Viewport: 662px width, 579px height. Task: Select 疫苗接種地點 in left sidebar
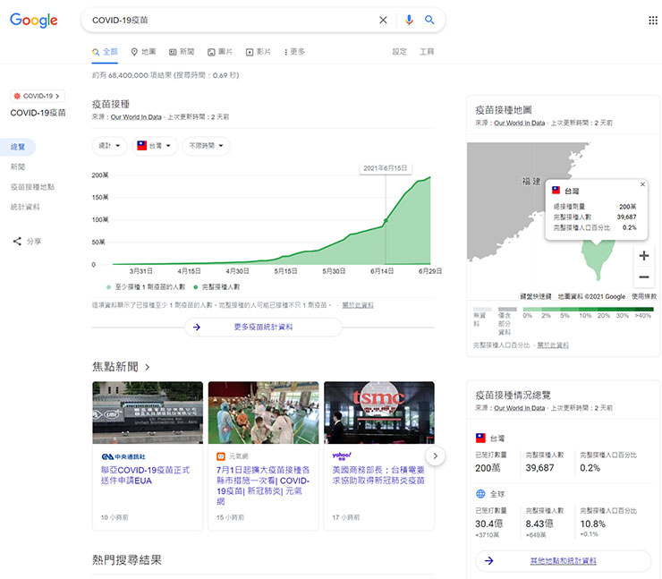tap(32, 187)
